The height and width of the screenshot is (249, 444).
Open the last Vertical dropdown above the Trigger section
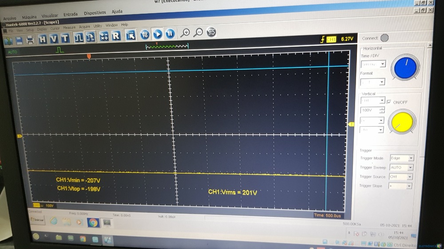tap(372, 130)
